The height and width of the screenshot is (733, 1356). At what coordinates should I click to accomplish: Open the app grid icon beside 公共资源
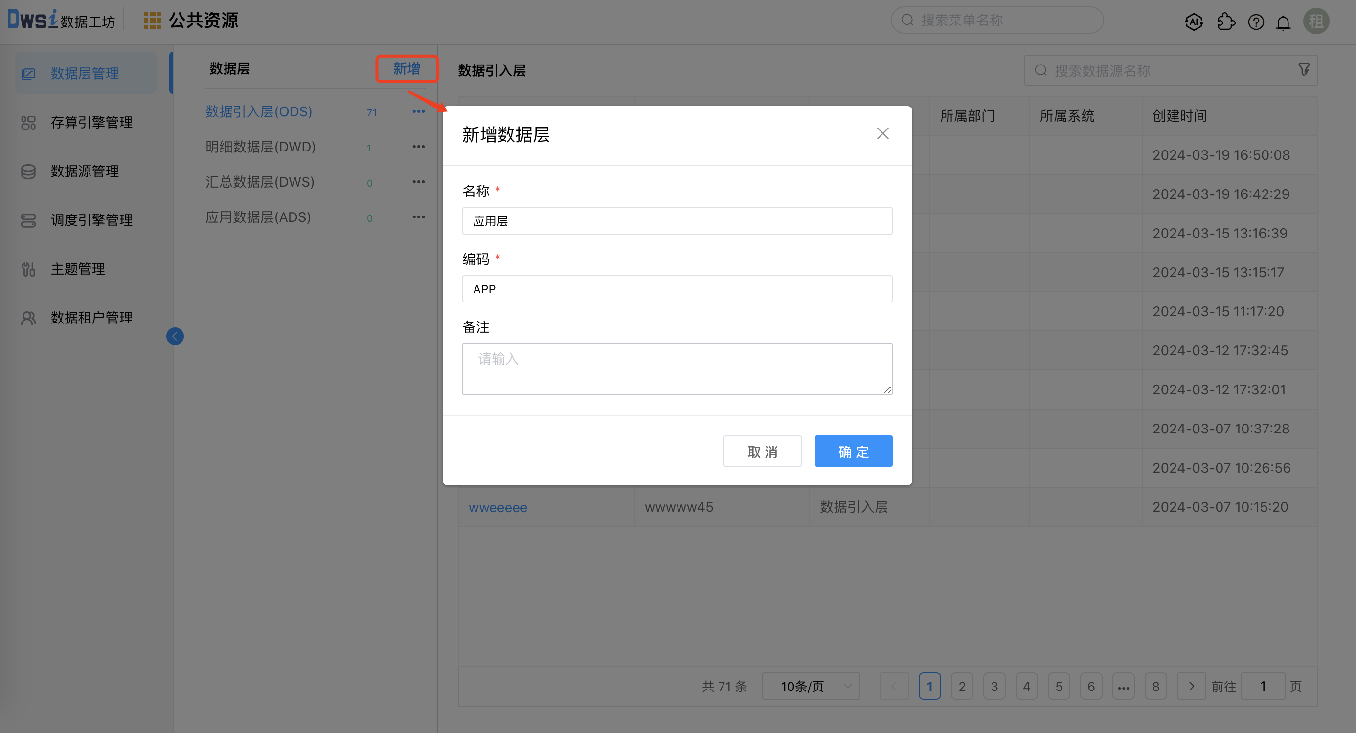click(153, 21)
